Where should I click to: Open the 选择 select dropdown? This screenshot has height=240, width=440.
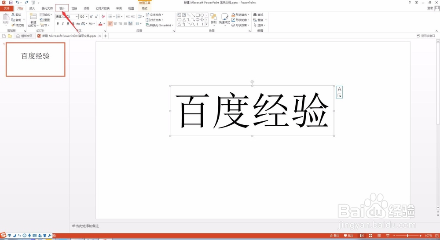point(259,25)
